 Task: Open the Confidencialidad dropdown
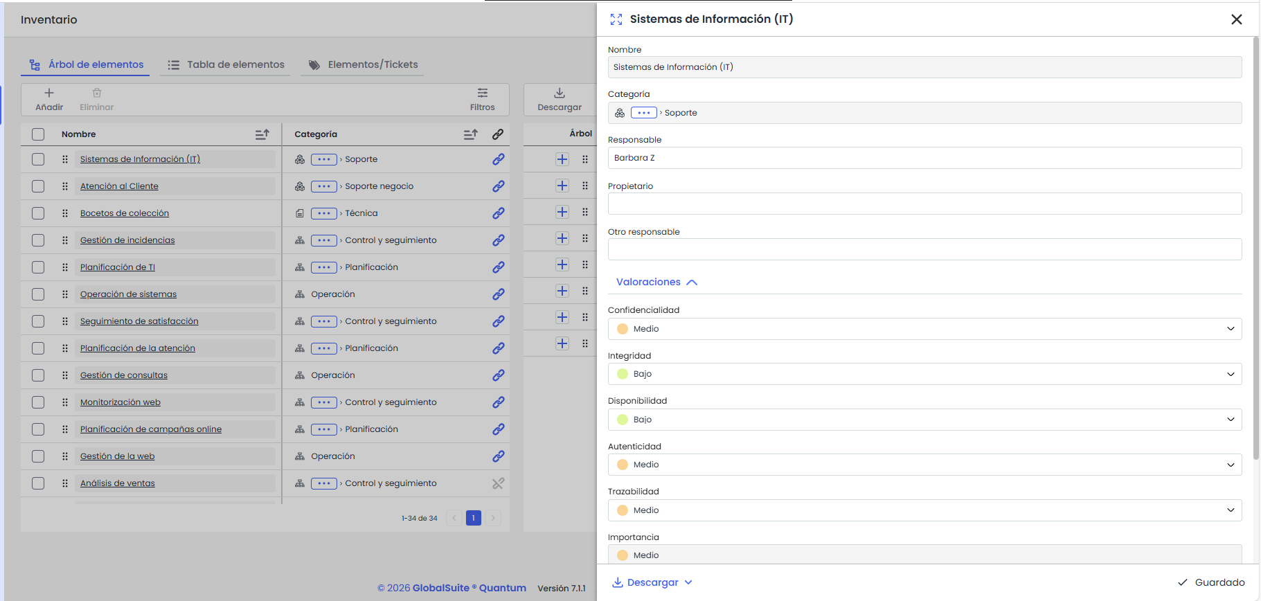(x=924, y=329)
